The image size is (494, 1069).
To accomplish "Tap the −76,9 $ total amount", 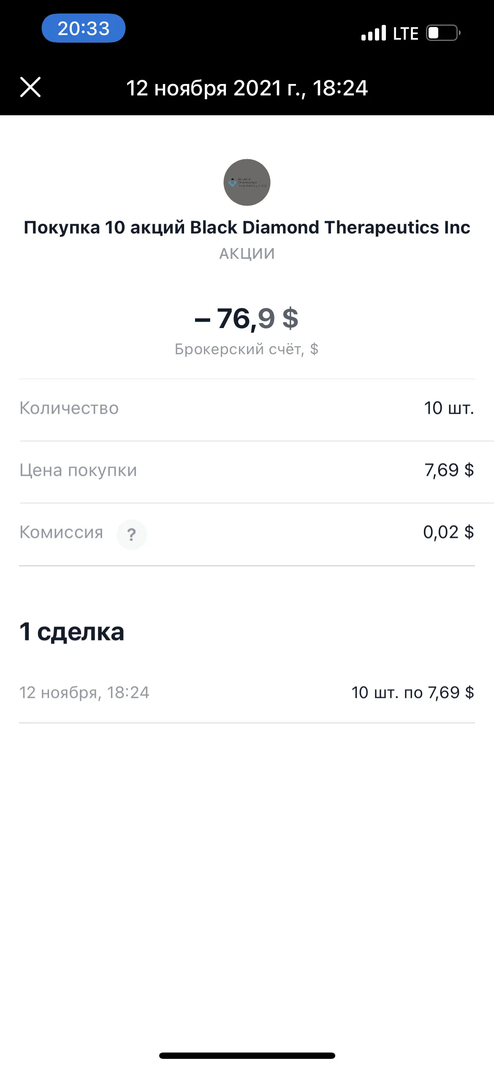I will (247, 318).
